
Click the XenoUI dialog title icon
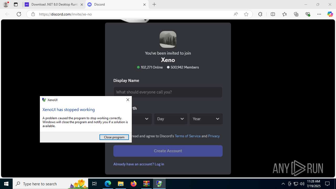[x=44, y=100]
